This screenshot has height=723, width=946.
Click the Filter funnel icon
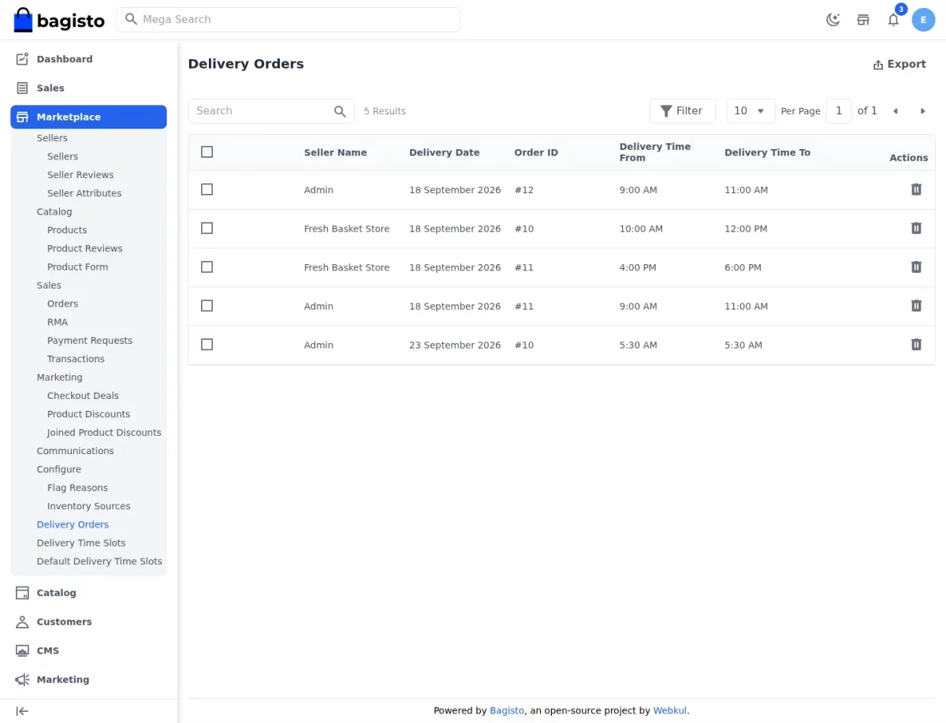[666, 111]
